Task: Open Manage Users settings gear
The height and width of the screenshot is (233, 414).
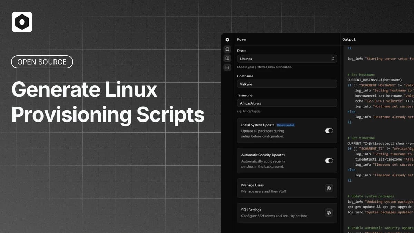Action: tap(329, 188)
